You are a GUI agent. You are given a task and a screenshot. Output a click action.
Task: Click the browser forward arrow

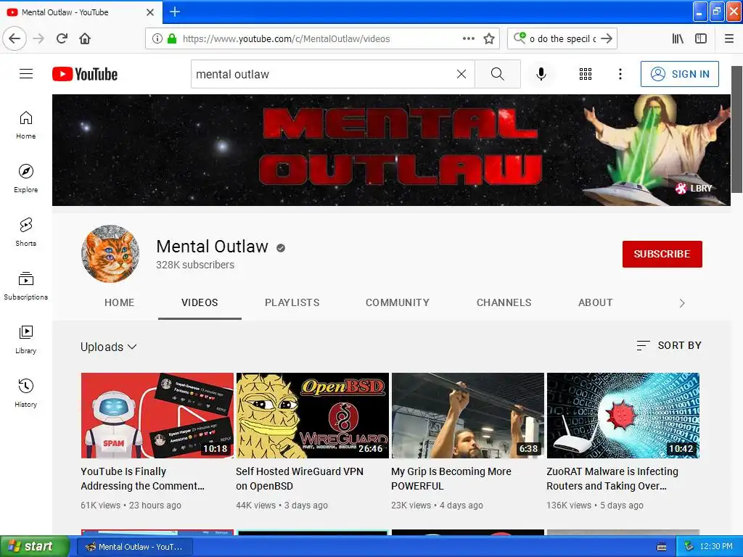(x=38, y=38)
